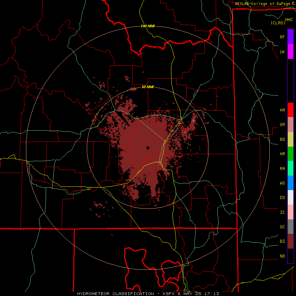
Task: Click the BI dark red legend color block
Action: point(290,241)
